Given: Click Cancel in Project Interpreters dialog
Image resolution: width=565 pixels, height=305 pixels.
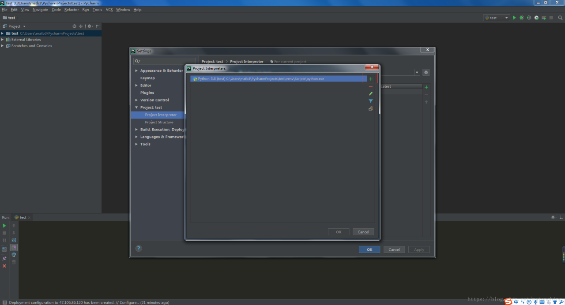Looking at the screenshot, I should 363,232.
